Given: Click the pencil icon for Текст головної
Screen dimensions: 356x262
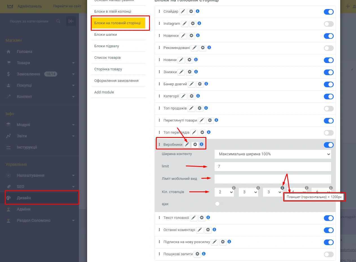Looking at the screenshot, I should [193, 218].
